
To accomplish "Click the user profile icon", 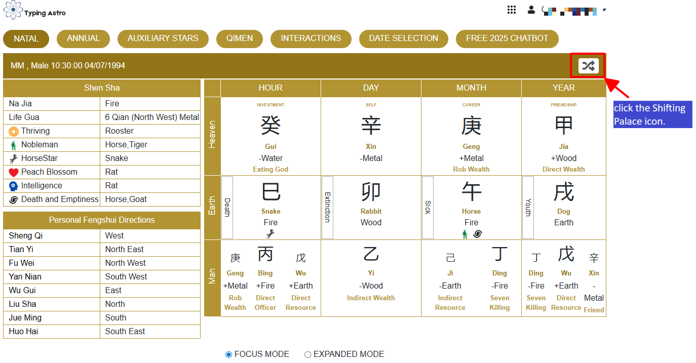I will click(x=531, y=10).
